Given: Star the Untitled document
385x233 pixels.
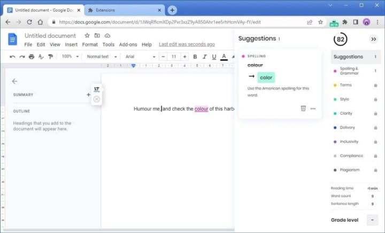Looking at the screenshot, I should click(x=87, y=36).
